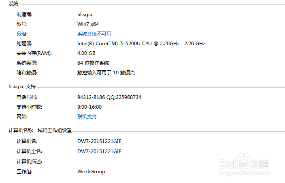Screen dimensions: 285x183
Task: Click the 计算机名称、域和工作组设置 heading
Action: [x=40, y=130]
